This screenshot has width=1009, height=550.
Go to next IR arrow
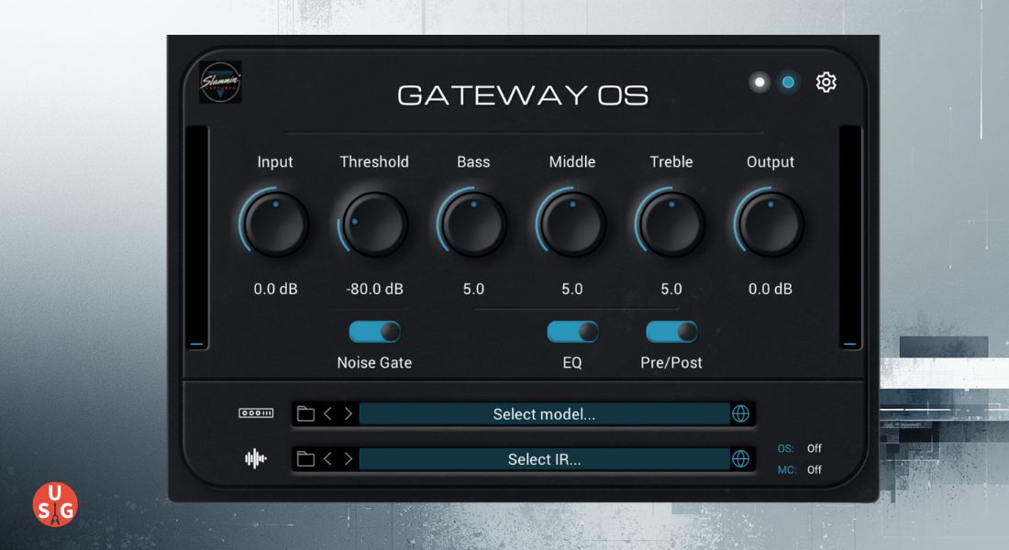tap(349, 458)
